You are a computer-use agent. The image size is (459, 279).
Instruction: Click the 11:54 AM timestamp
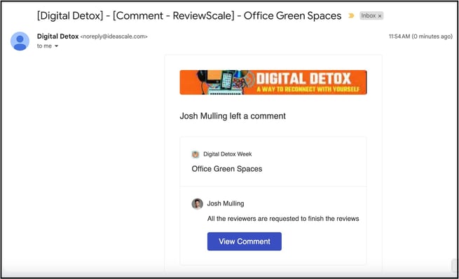click(420, 36)
